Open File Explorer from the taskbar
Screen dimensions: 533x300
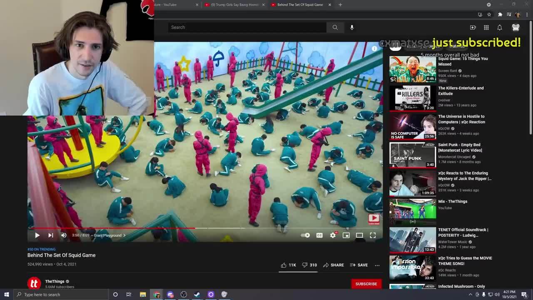click(143, 295)
